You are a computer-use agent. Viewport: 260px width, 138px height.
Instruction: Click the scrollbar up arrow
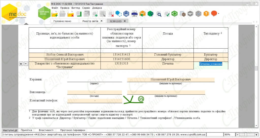click(x=256, y=26)
